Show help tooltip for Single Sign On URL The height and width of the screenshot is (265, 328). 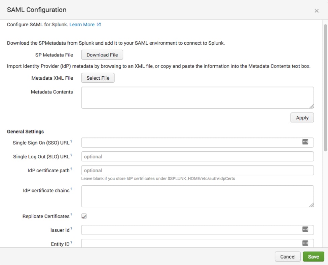(71, 141)
